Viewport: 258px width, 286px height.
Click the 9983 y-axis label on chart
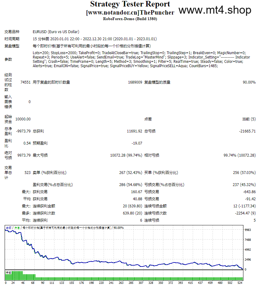pyautogui.click(x=248, y=230)
